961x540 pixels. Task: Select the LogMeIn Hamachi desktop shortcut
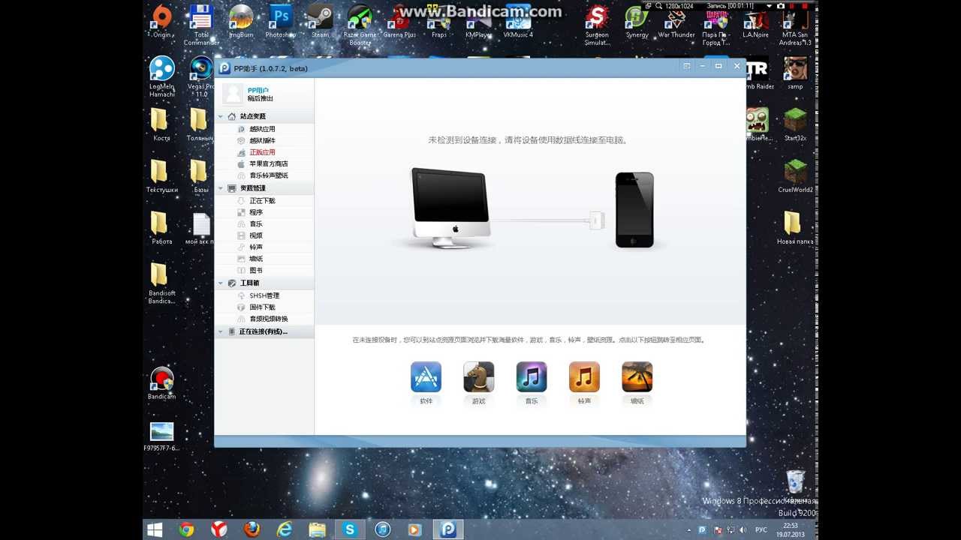pyautogui.click(x=161, y=77)
